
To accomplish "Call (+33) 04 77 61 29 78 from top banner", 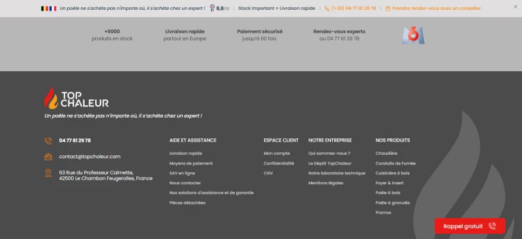I will click(x=354, y=8).
